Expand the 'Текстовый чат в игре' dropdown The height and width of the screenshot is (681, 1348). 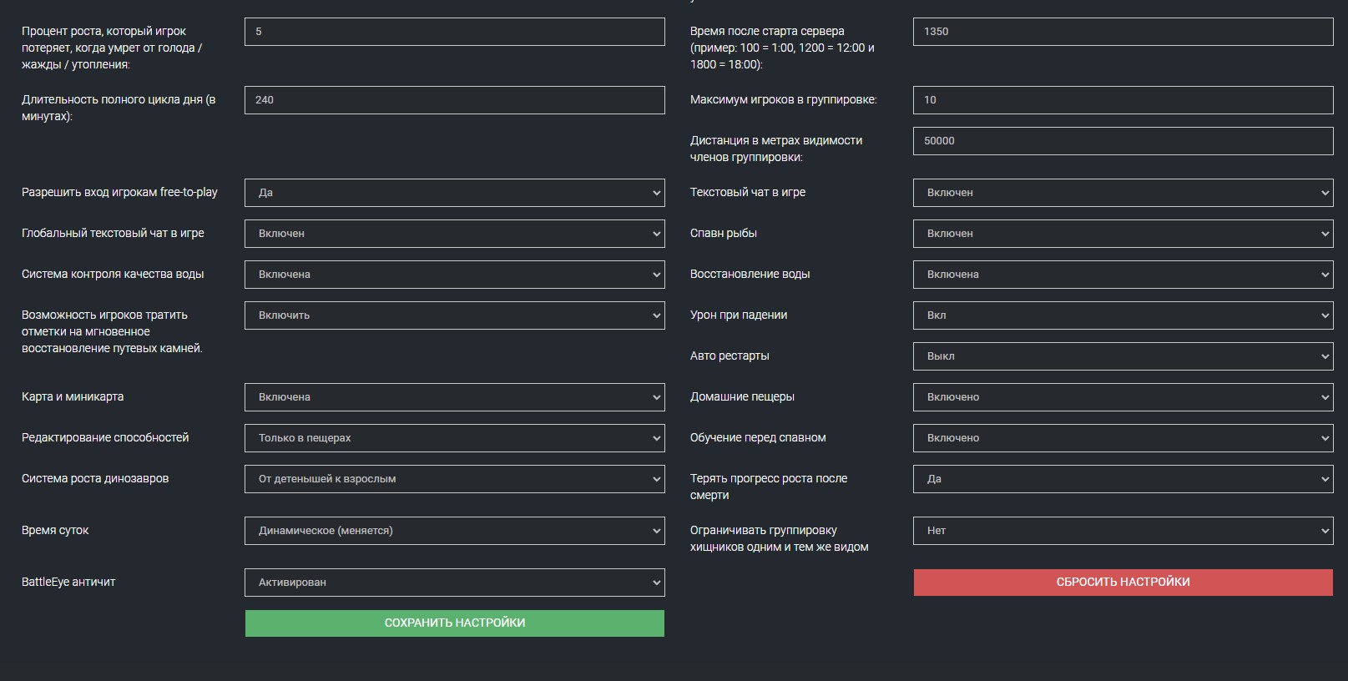click(x=1123, y=193)
